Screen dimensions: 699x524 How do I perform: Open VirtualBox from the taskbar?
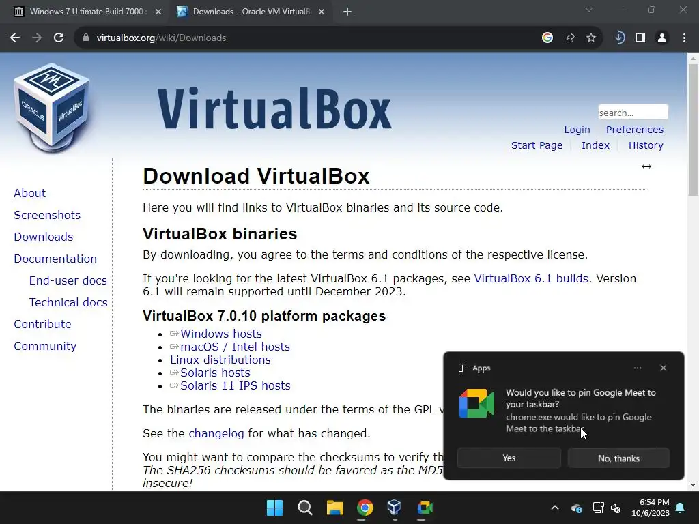[394, 507]
